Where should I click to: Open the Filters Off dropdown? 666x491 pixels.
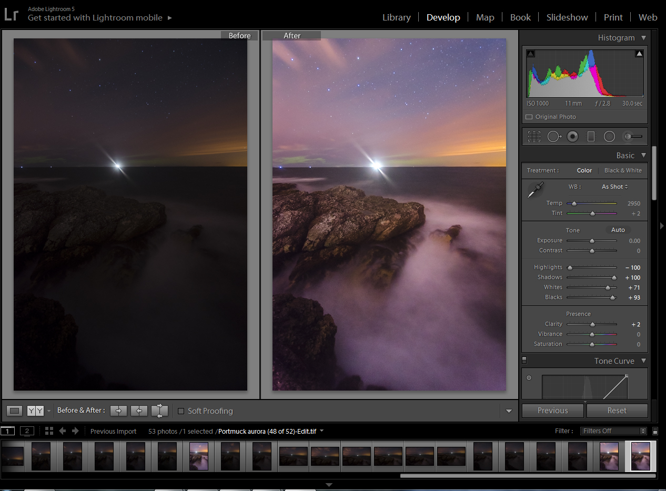[613, 431]
